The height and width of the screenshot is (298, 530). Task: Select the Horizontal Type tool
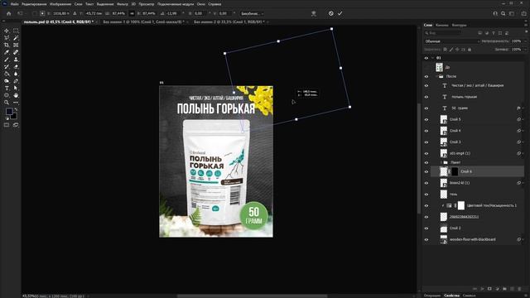point(7,89)
